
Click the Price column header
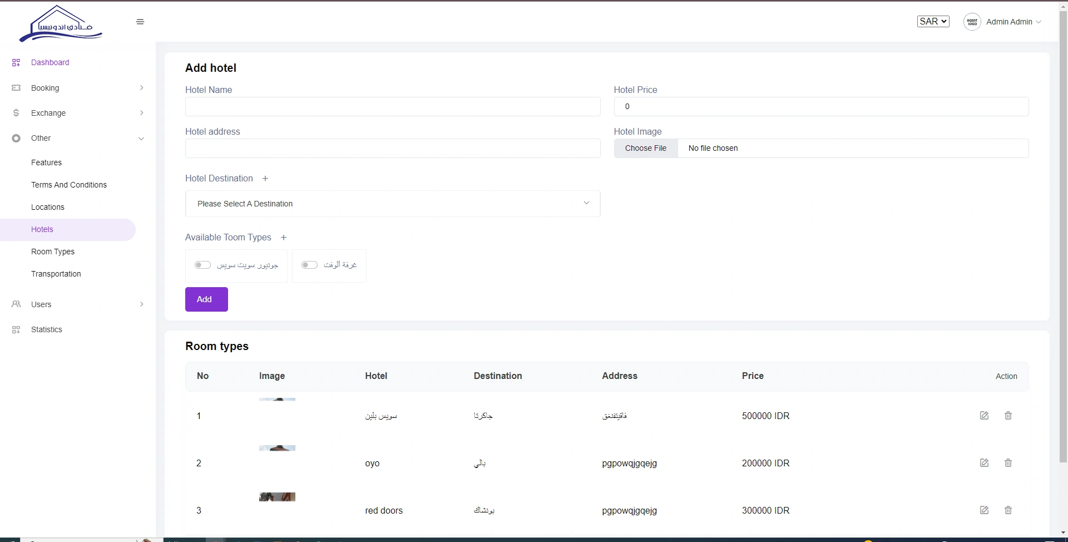point(753,376)
